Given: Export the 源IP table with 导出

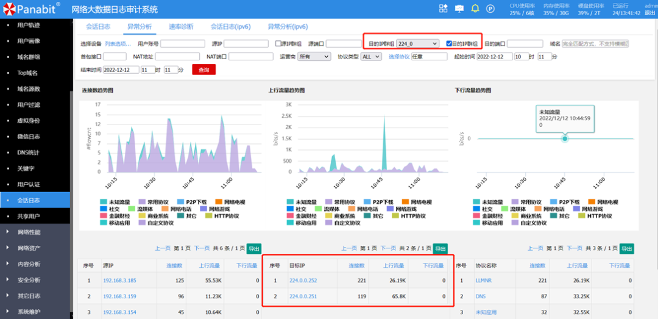Looking at the screenshot, I should coord(253,248).
